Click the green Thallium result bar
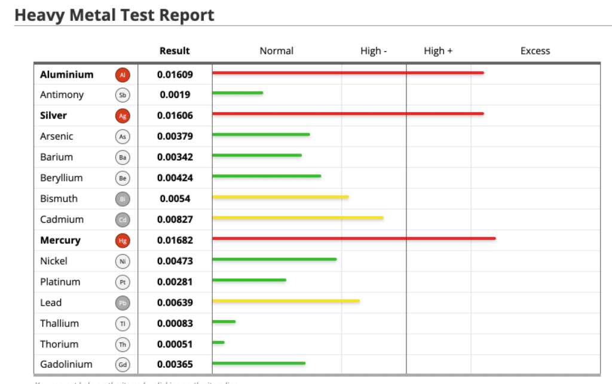The height and width of the screenshot is (384, 612). 224,322
